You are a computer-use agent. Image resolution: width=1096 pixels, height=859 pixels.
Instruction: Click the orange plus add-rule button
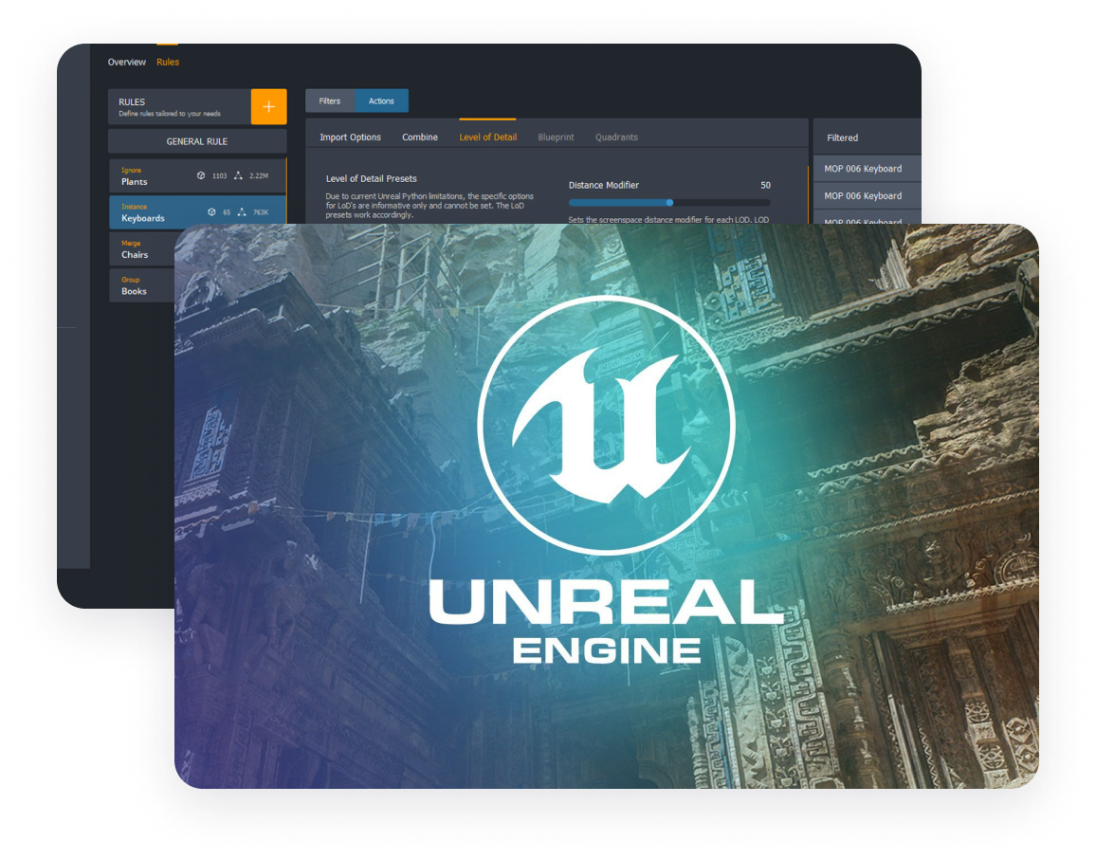pos(269,106)
